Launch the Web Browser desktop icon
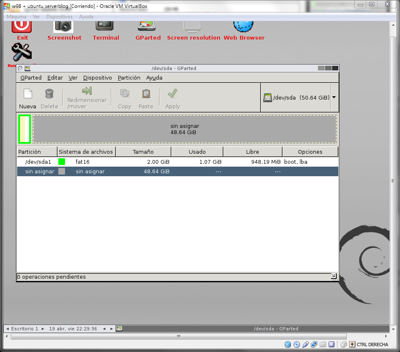Viewport: 400px width, 352px height. click(243, 27)
